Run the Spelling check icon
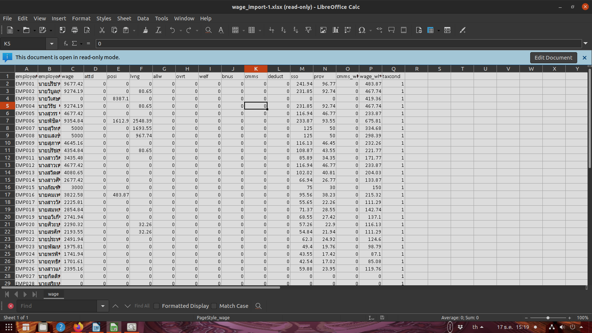The image size is (592, 333). (x=221, y=30)
